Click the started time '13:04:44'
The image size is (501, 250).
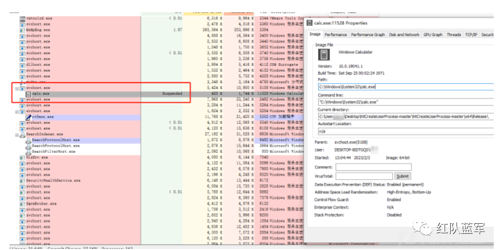[343, 158]
